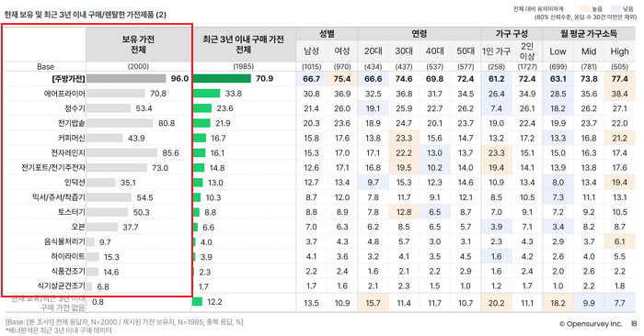Click the 월 평균 가구소득 header
The width and height of the screenshot is (644, 336).
589,34
